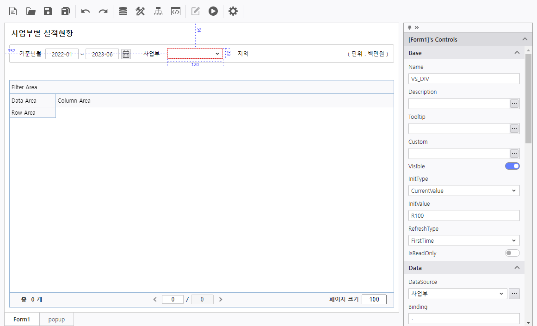
Task: Click the Description input field
Action: click(x=459, y=104)
